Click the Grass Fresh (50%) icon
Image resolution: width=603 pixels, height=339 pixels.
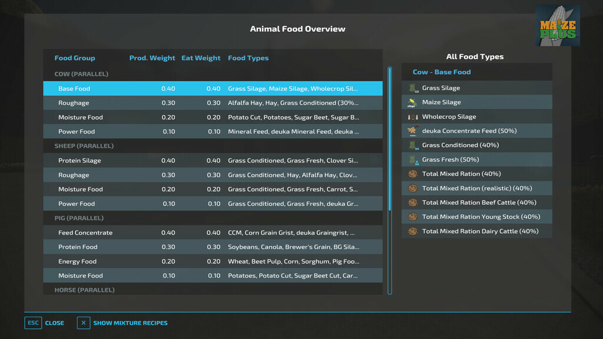pos(411,159)
